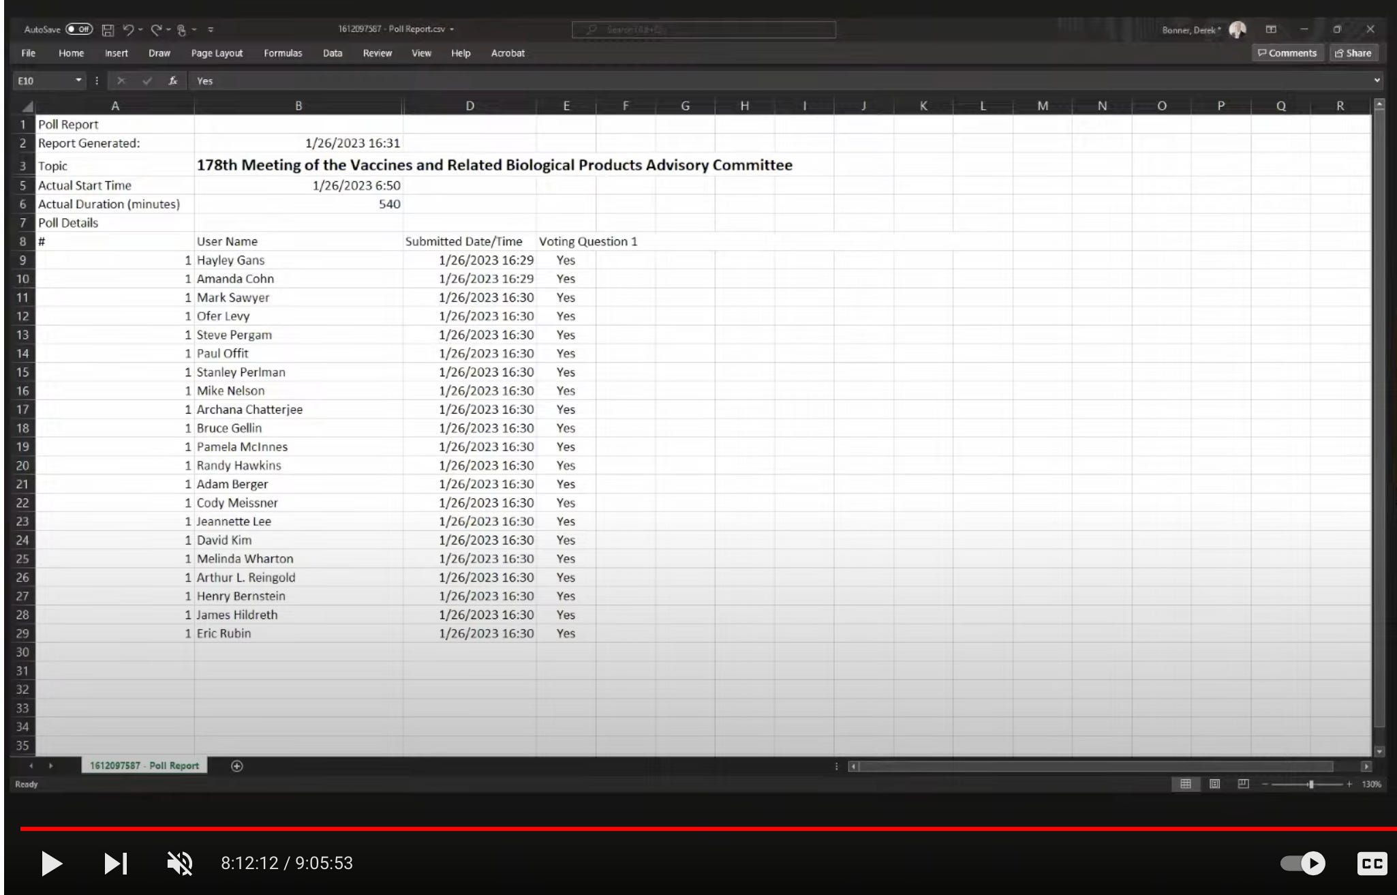
Task: Click the Share button
Action: point(1353,53)
